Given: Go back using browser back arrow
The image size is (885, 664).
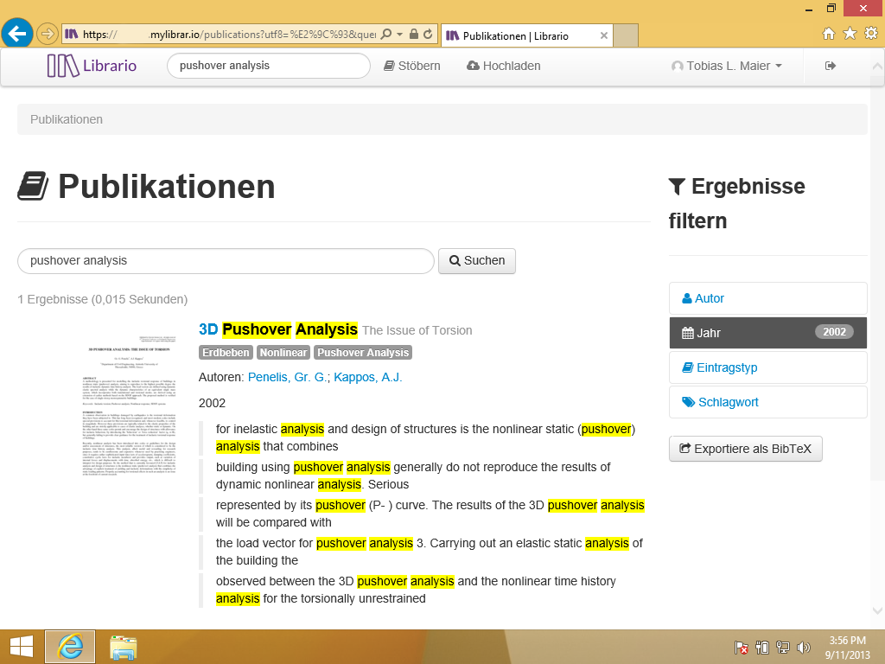Looking at the screenshot, I should 17,35.
